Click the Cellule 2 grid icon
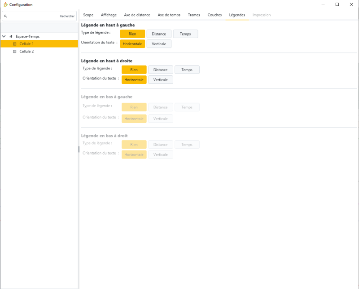The image size is (359, 289). (14, 52)
